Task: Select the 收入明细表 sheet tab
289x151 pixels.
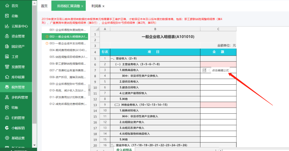Action: (x=124, y=149)
